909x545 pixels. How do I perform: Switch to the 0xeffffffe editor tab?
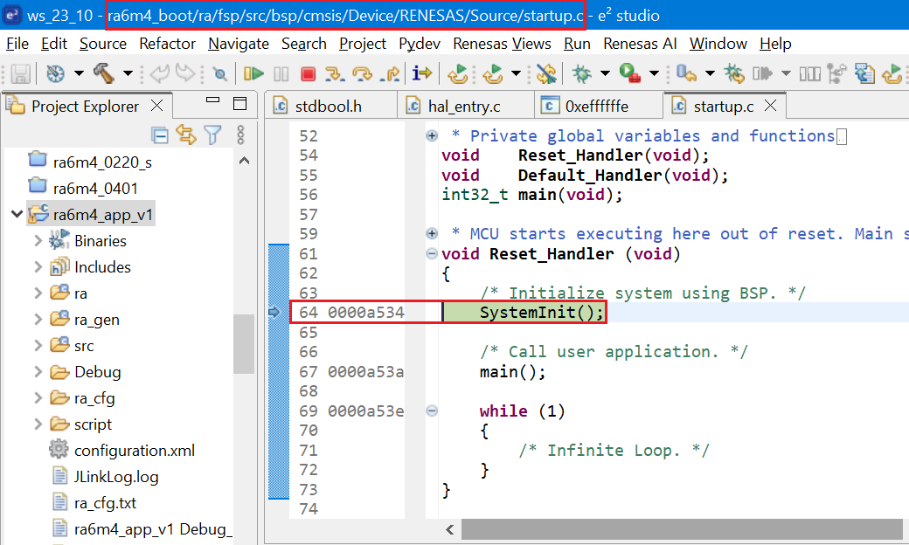tap(596, 107)
